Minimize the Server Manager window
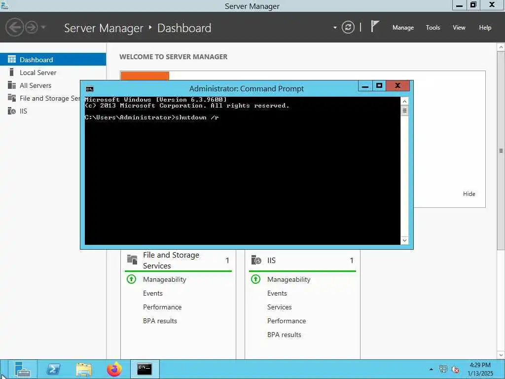This screenshot has width=505, height=379. (460, 5)
